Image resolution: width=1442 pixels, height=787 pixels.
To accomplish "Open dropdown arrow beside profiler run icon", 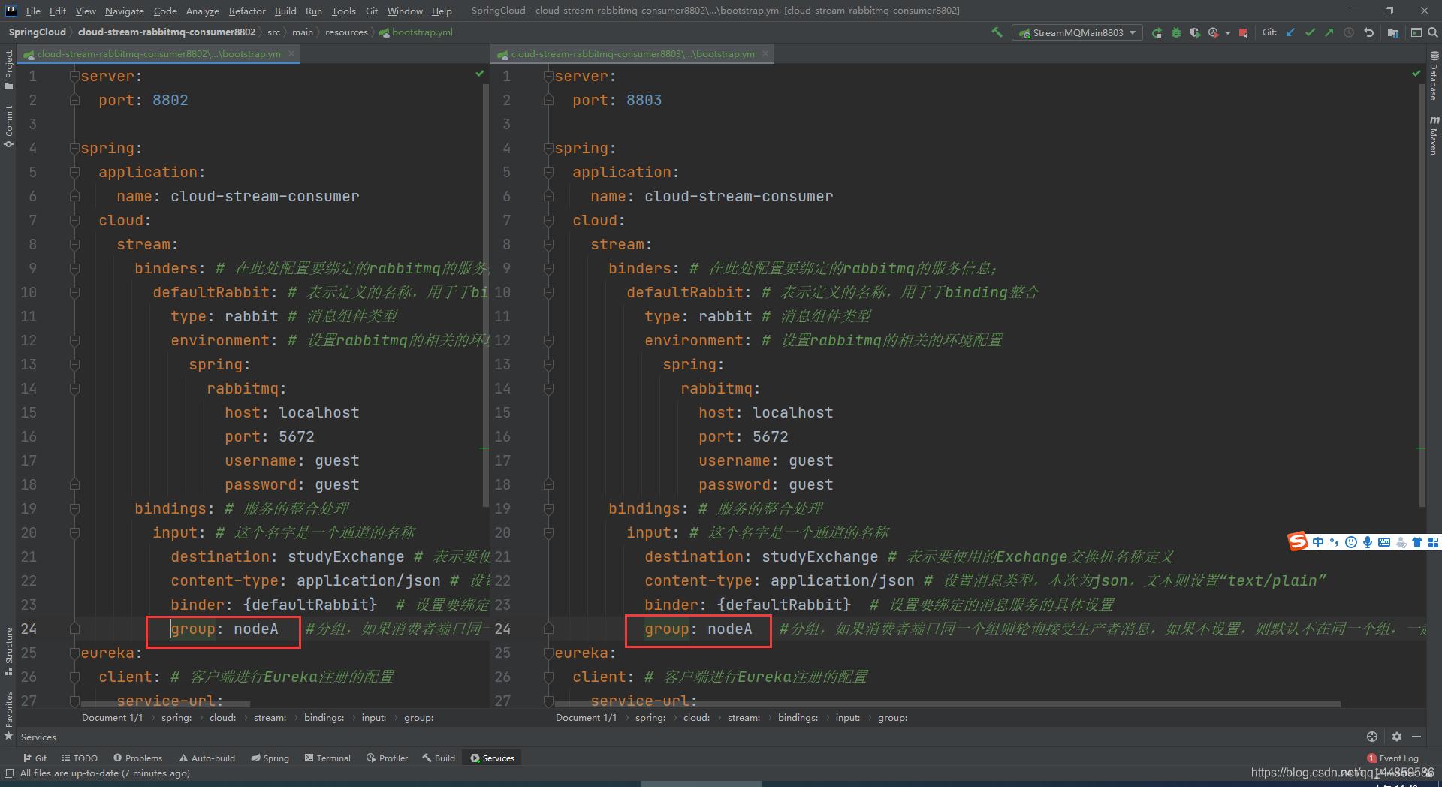I will (1227, 32).
